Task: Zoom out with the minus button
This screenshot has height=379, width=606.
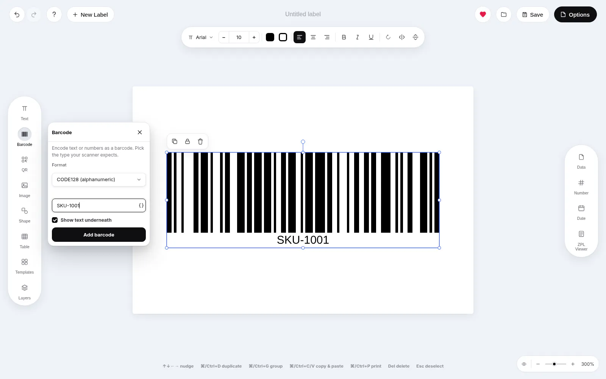Action: tap(538, 364)
